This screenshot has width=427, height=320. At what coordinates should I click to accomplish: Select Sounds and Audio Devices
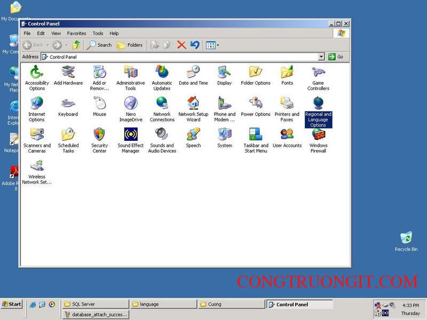(x=162, y=140)
